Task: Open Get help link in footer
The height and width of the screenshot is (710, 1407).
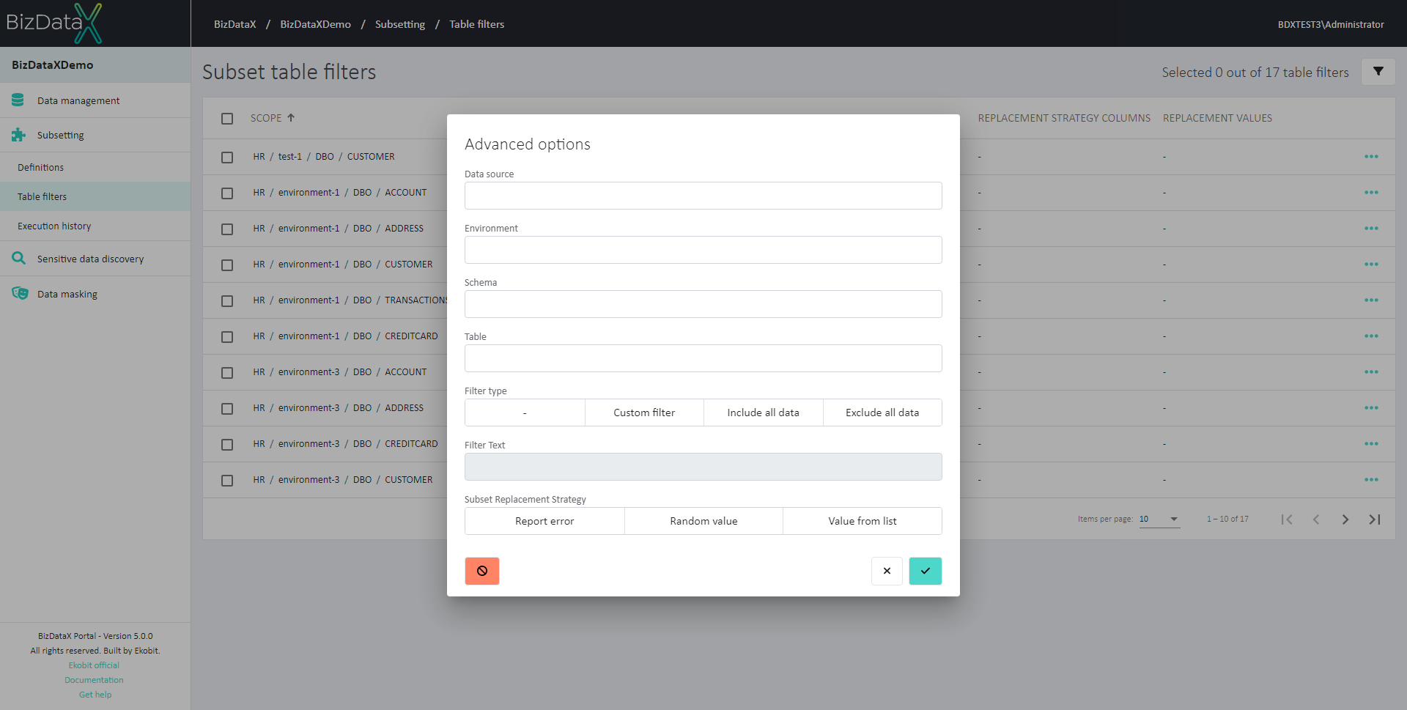Action: (95, 695)
